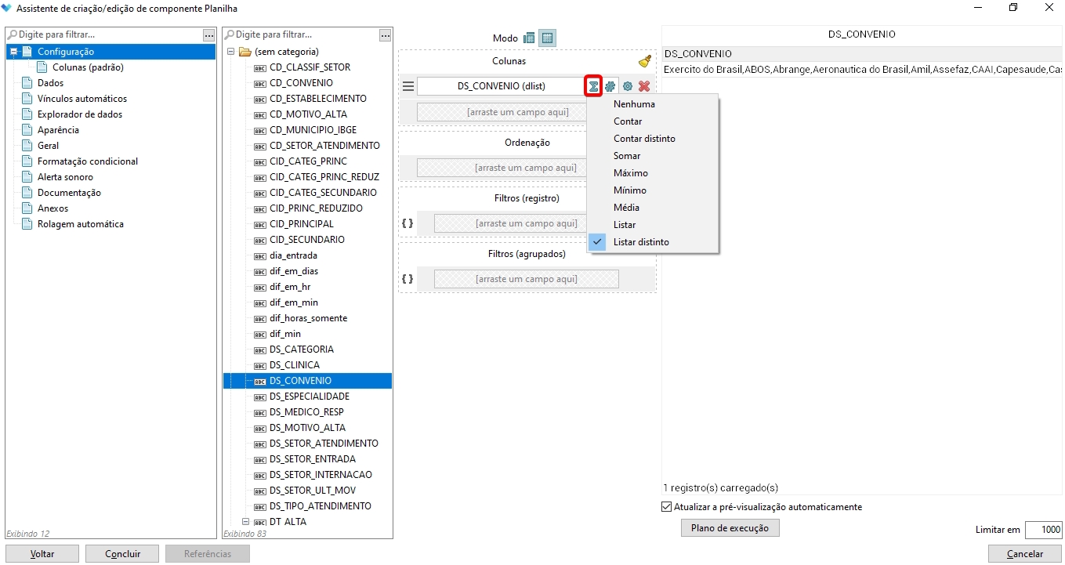Viewport: 1065px width, 565px height.
Task: Click the hash format icon beside sigma
Action: coord(610,86)
